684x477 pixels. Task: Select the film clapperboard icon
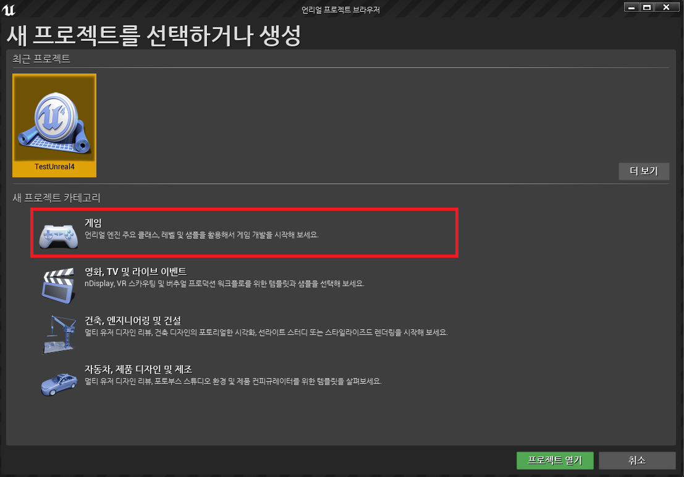[58, 284]
